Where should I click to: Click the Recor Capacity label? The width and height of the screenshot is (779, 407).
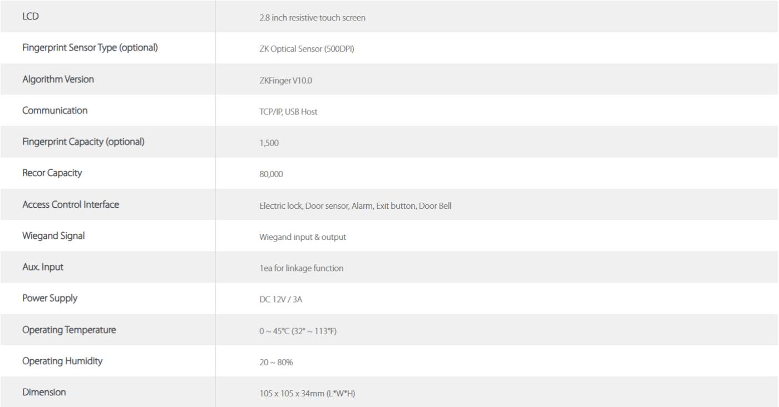coord(52,173)
